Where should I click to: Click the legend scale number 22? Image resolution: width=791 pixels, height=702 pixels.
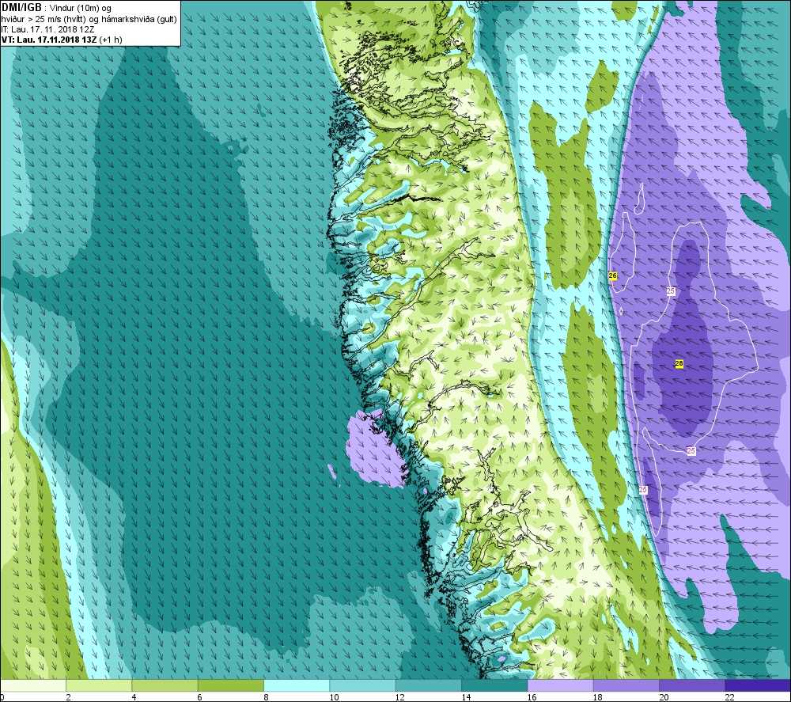729,697
